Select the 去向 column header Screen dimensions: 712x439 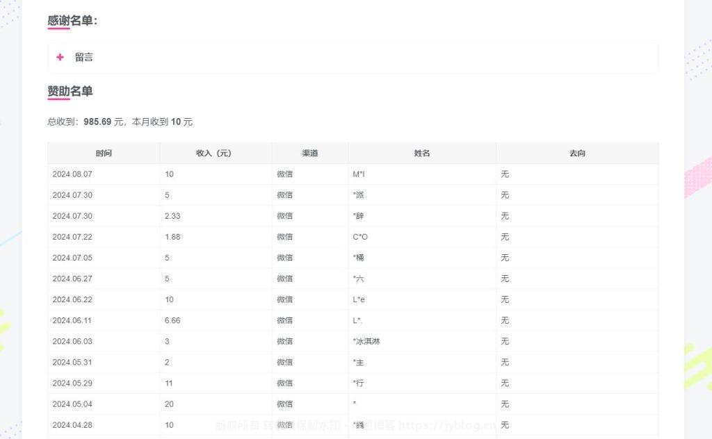click(x=576, y=153)
